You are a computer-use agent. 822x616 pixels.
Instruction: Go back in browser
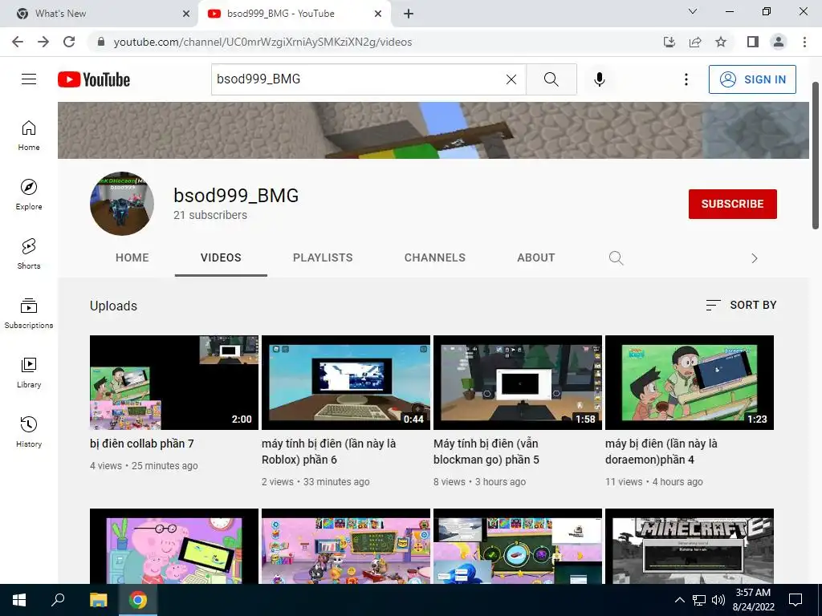pyautogui.click(x=18, y=42)
